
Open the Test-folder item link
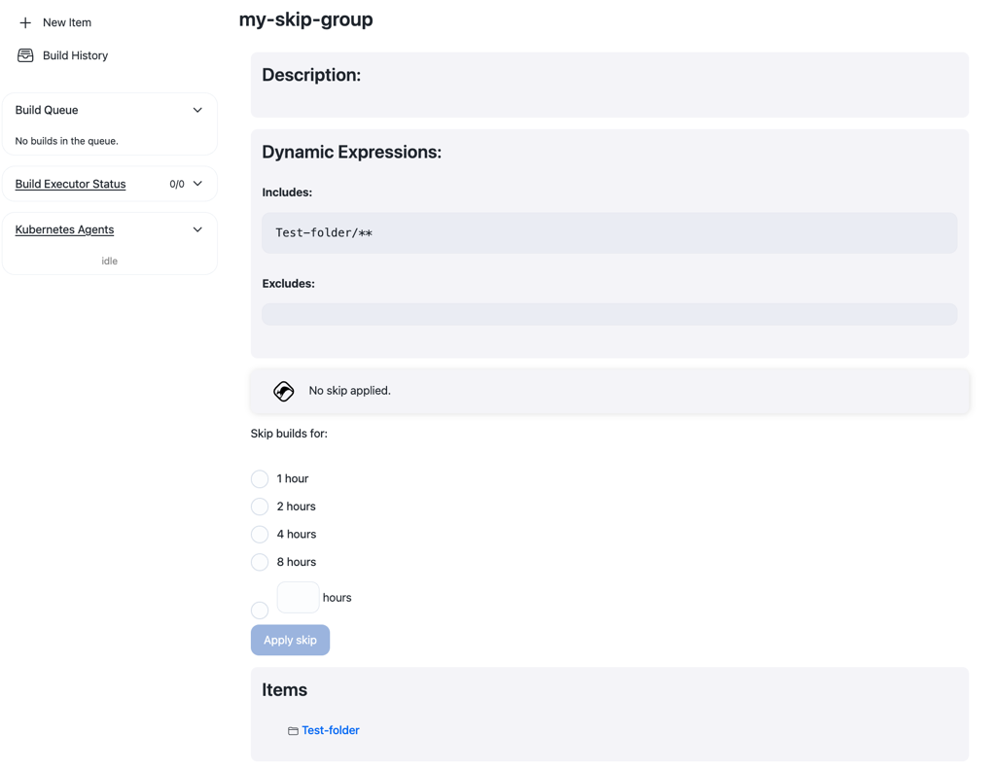click(331, 730)
